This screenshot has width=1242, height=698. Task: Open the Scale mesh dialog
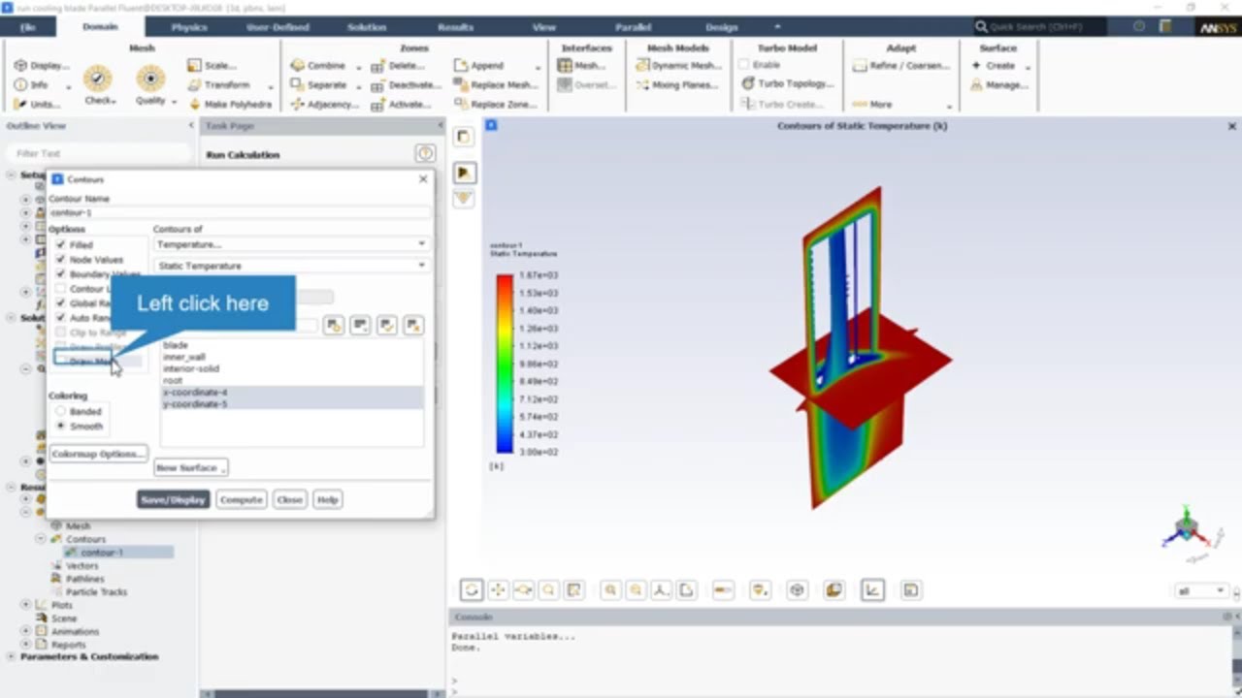[212, 66]
